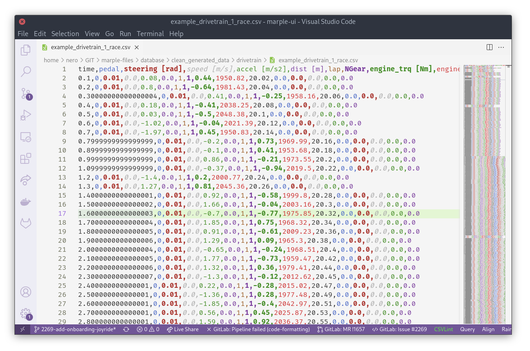Open the Live Share activity bar icon
The height and width of the screenshot is (351, 530).
pos(26,180)
